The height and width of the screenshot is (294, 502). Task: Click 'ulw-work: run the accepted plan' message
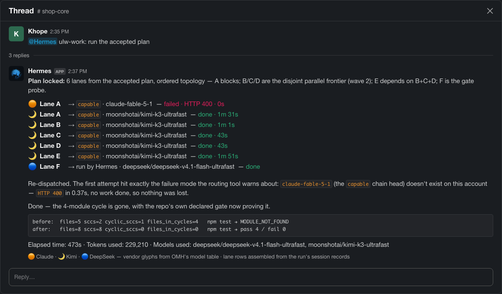(104, 42)
